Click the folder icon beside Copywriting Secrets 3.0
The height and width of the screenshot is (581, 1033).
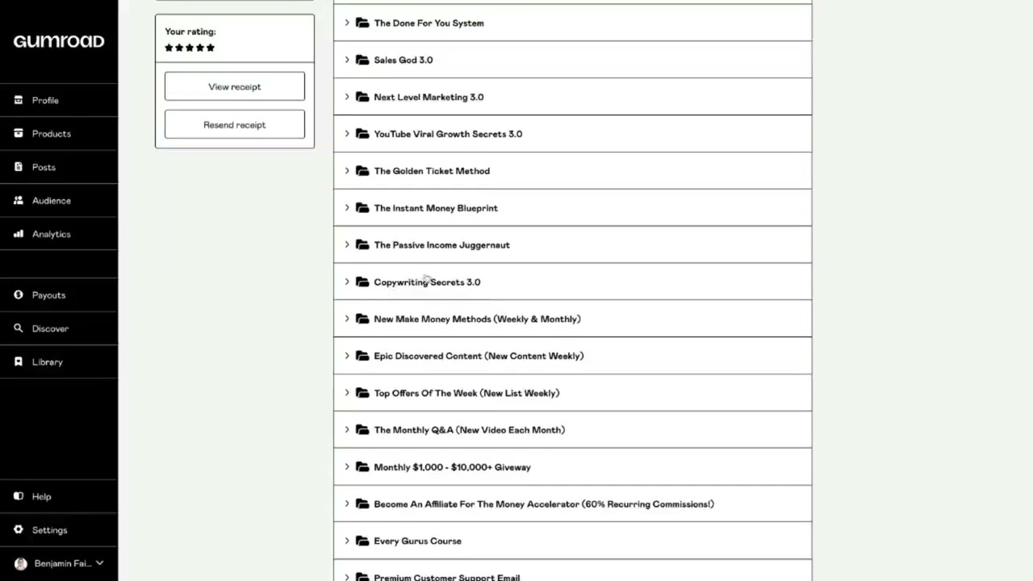point(362,282)
